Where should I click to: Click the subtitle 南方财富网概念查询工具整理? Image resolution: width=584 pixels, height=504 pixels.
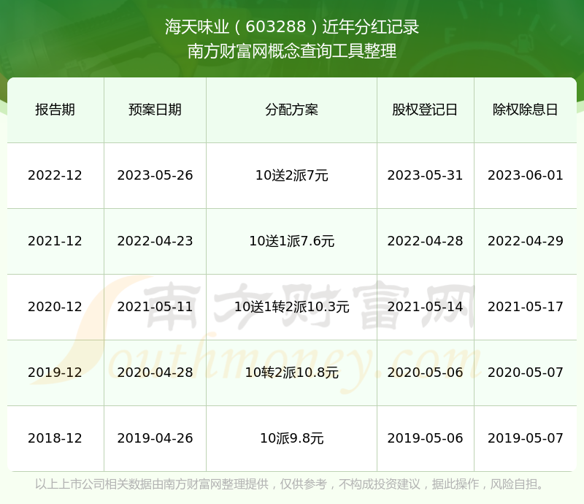[292, 51]
